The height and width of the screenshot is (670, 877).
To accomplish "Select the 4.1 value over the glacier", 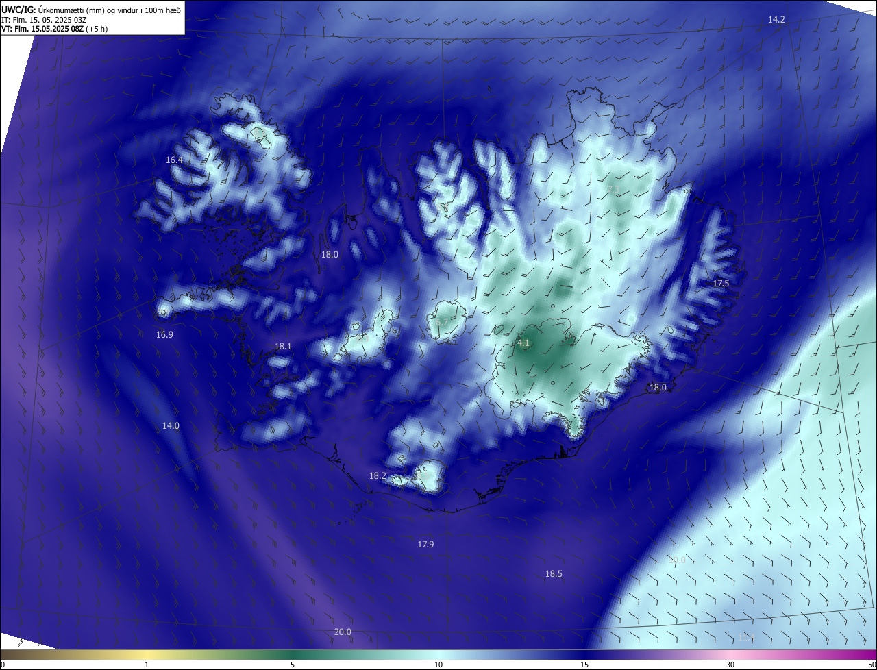I will click(523, 343).
